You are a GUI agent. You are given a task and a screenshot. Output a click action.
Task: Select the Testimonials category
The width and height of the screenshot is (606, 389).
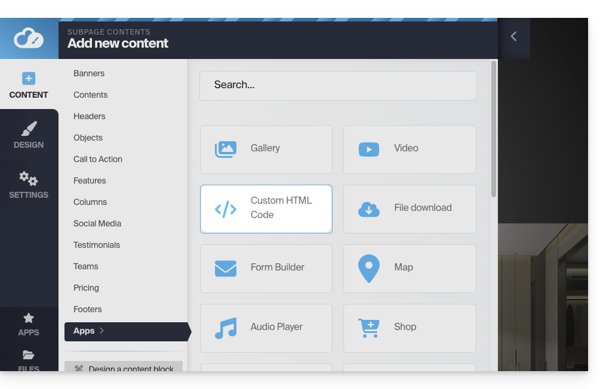point(97,245)
